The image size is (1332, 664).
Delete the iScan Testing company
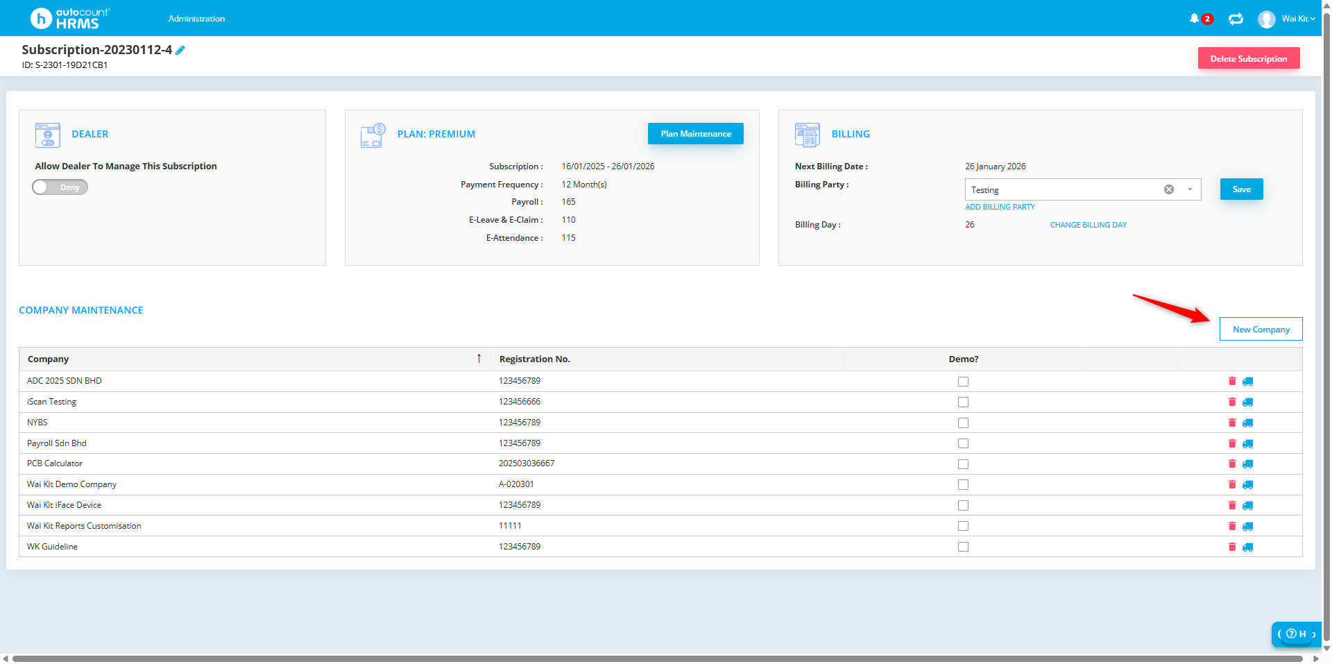click(1232, 402)
